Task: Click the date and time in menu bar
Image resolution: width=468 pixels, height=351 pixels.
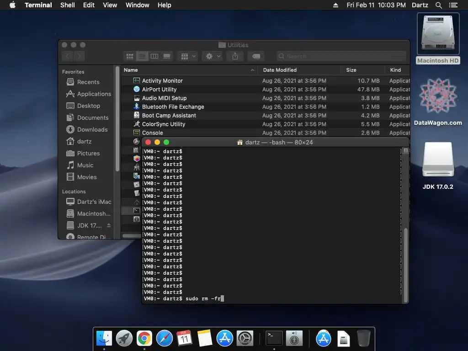Action: pyautogui.click(x=376, y=5)
